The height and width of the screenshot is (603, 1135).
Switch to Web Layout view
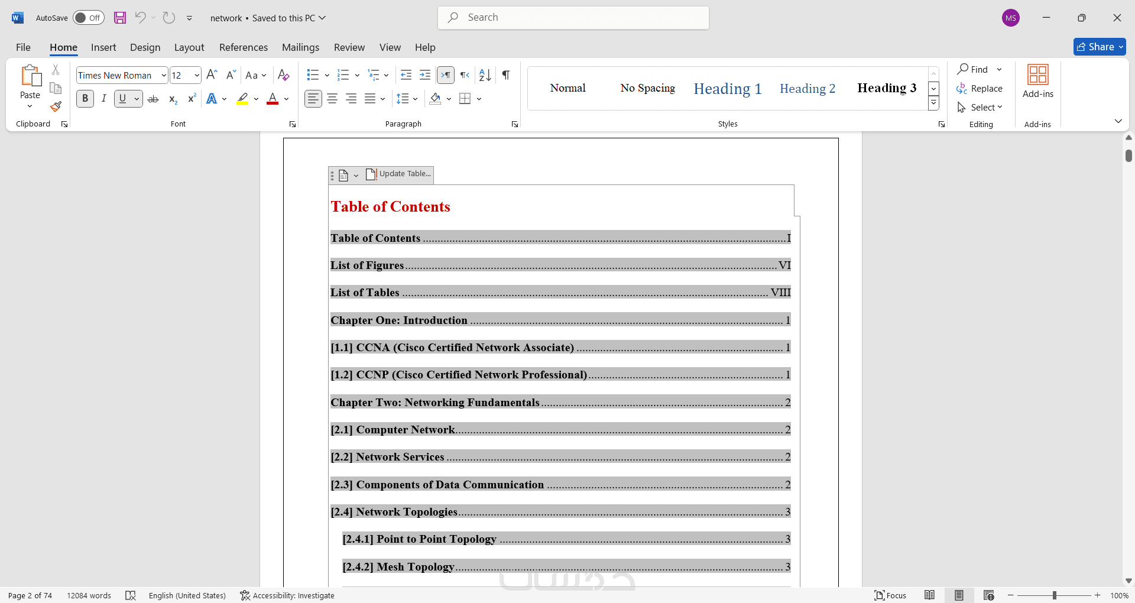[988, 595]
